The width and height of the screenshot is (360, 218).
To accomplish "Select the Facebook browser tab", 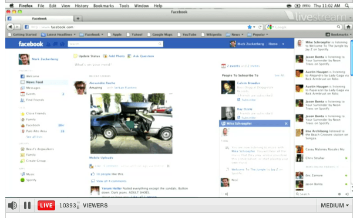I will (x=39, y=19).
